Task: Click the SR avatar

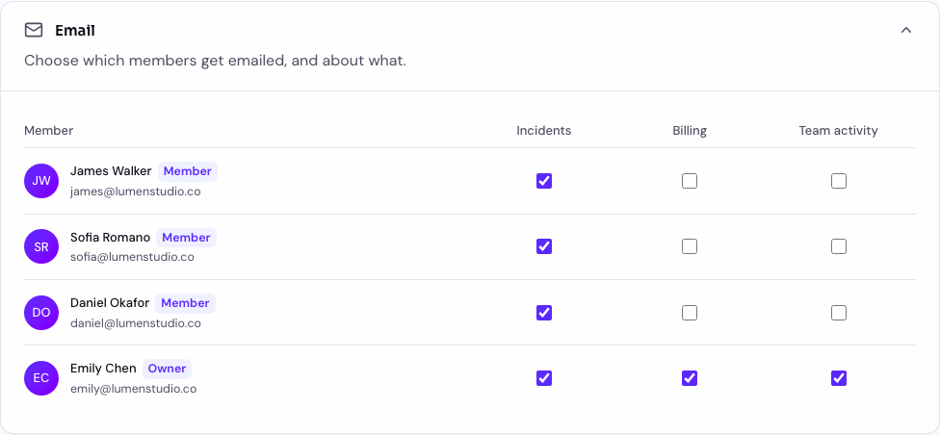Action: [41, 246]
